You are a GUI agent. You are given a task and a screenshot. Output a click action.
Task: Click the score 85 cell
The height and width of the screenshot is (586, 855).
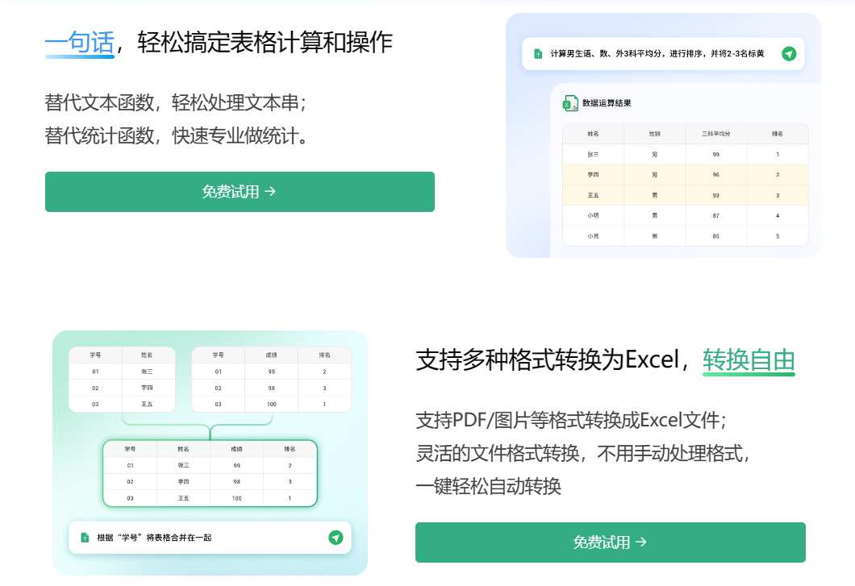click(x=716, y=236)
